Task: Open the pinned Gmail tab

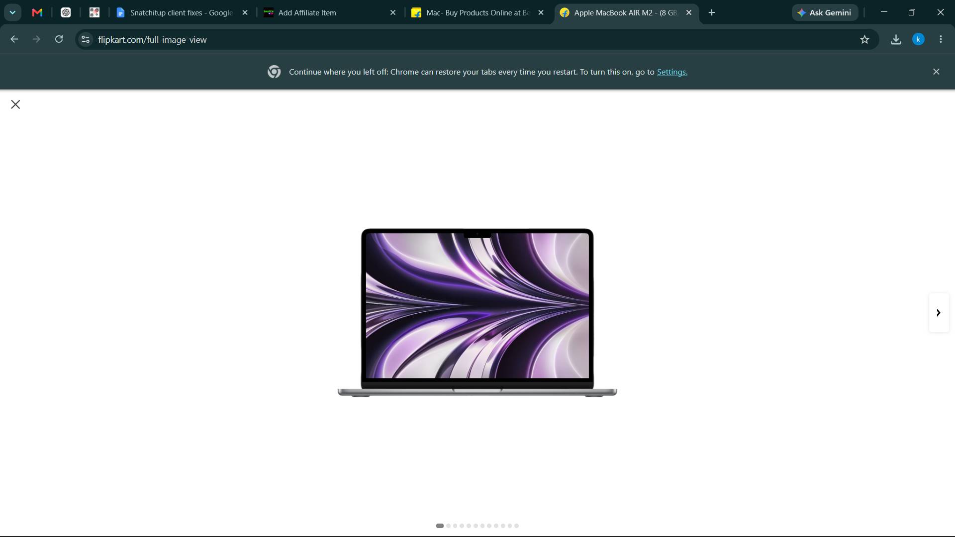Action: (37, 13)
